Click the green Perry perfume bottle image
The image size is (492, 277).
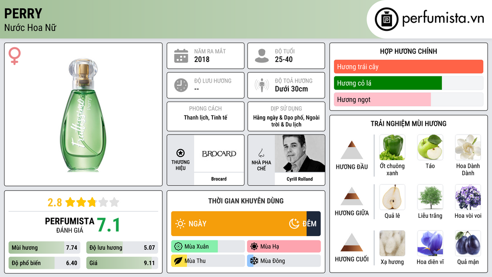[x=83, y=115]
